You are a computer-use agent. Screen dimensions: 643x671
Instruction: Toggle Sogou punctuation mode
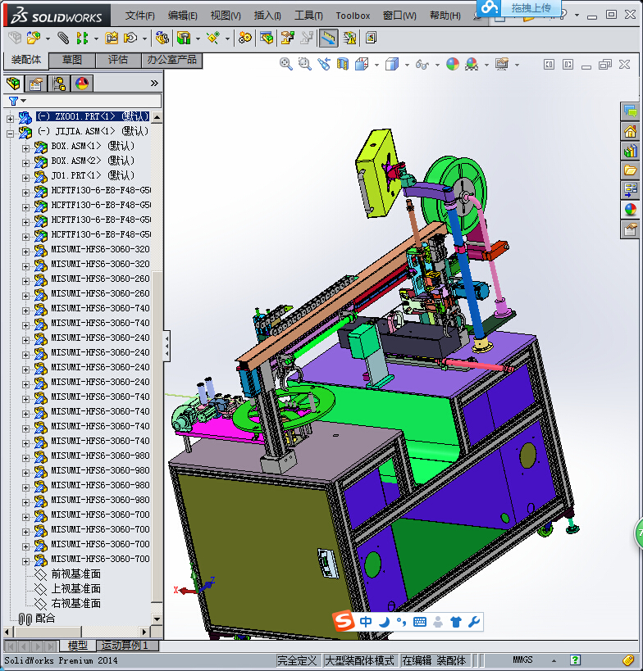point(401,622)
